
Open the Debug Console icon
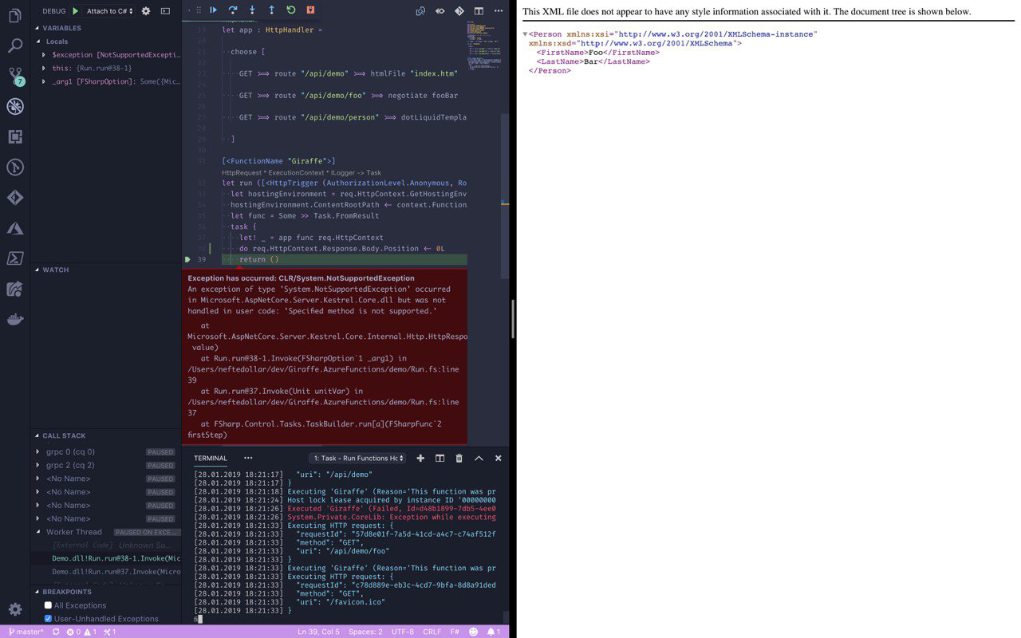[165, 11]
